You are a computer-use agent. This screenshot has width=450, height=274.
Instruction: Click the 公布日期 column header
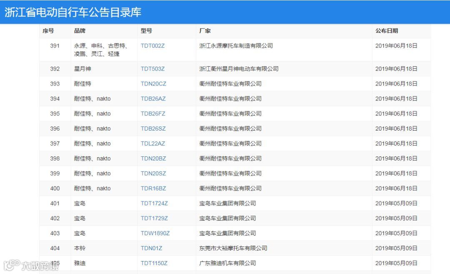(x=387, y=31)
